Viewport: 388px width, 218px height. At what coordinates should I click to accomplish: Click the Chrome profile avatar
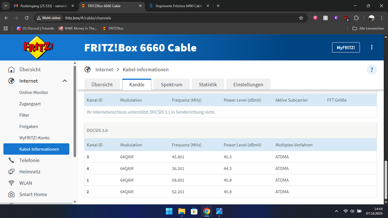371,18
